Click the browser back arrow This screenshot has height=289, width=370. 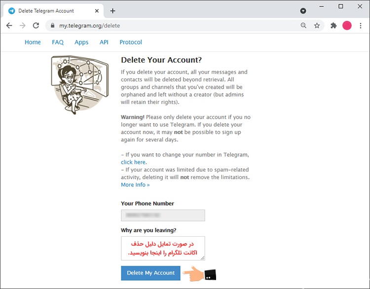(9, 26)
